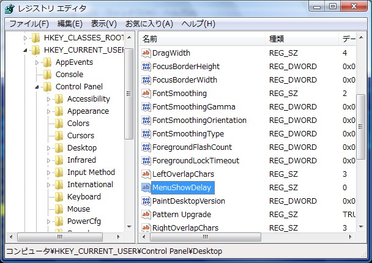Click the string icon next to DragWidth
Screen dimensions: 372x263
coord(146,53)
